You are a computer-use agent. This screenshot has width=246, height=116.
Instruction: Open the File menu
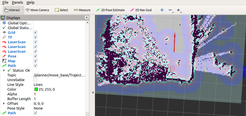coord(5,2)
